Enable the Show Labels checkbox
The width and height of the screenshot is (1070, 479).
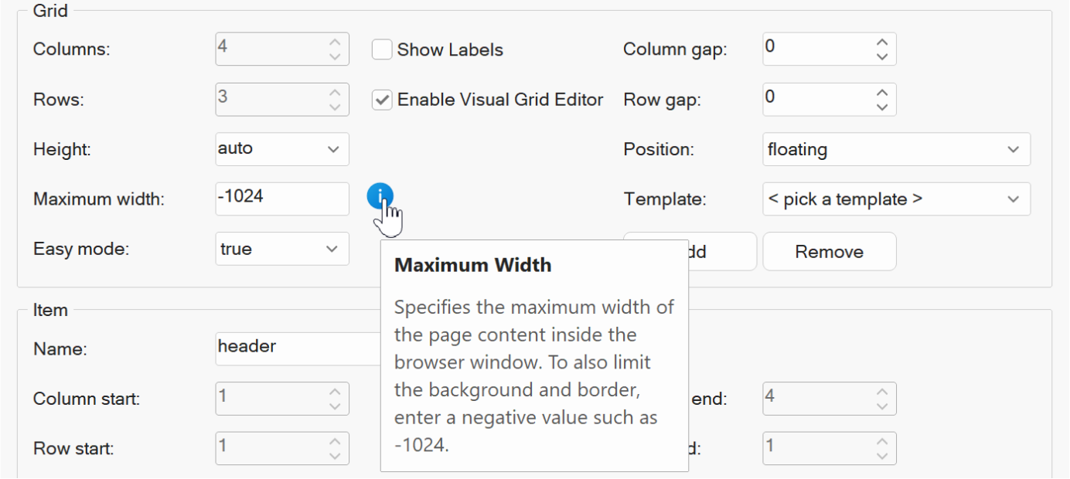pyautogui.click(x=382, y=49)
